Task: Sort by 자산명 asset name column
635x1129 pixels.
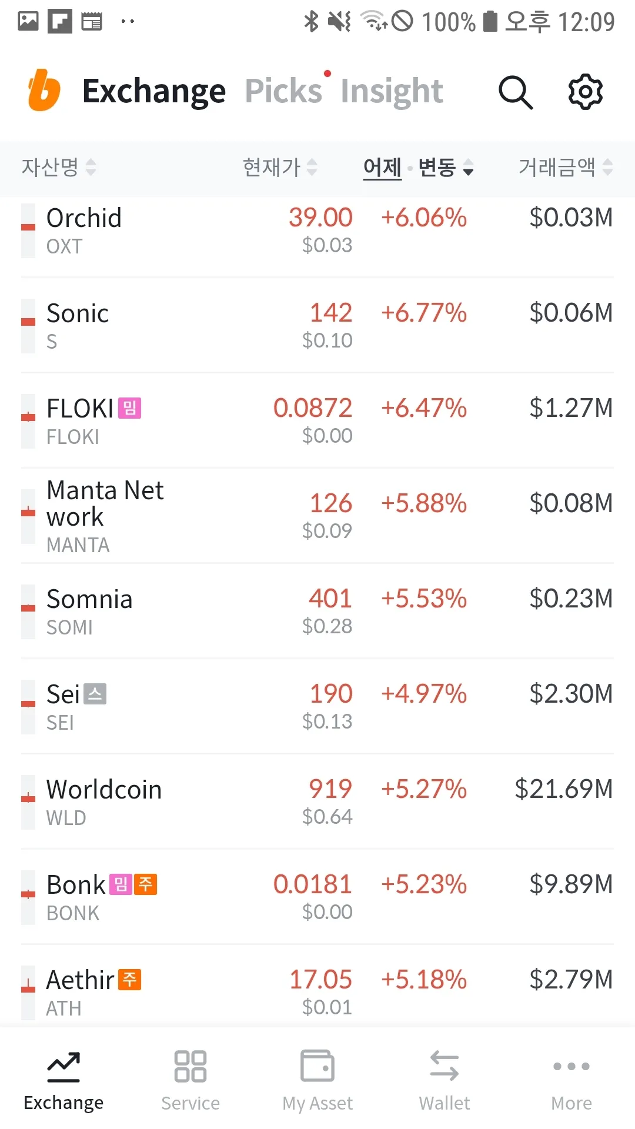Action: click(58, 168)
